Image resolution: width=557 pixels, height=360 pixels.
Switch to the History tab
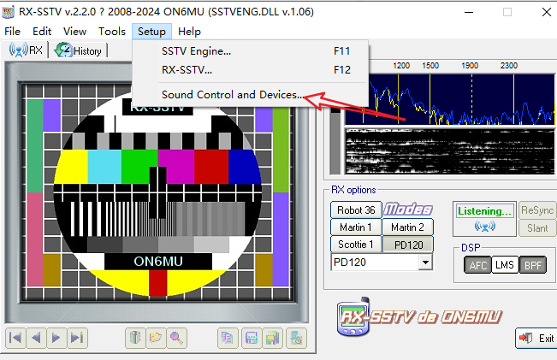pos(78,50)
